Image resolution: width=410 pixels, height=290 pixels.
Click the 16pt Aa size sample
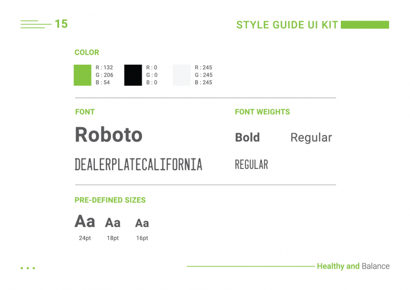point(142,223)
